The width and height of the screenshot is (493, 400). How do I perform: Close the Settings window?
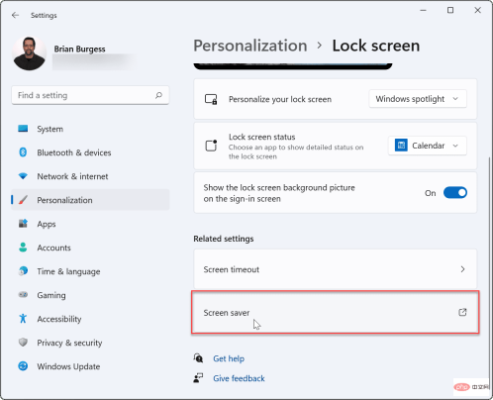coord(477,10)
